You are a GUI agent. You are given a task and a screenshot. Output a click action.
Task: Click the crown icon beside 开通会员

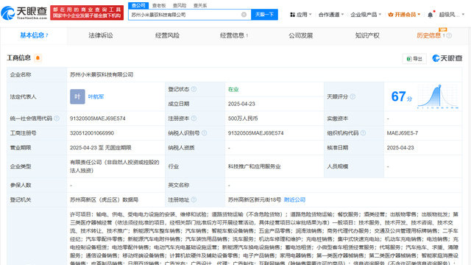(x=391, y=15)
